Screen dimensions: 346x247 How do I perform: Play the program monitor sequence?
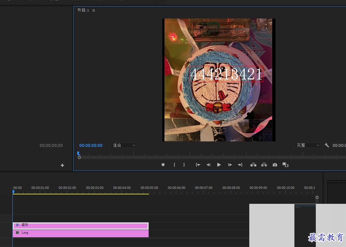(x=219, y=165)
